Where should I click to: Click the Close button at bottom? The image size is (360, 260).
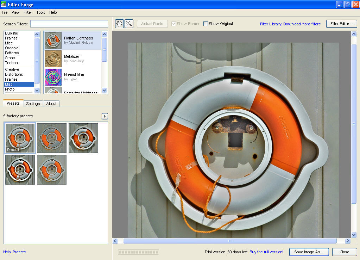pyautogui.click(x=345, y=252)
